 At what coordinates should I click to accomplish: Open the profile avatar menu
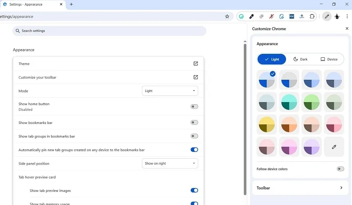tap(337, 16)
